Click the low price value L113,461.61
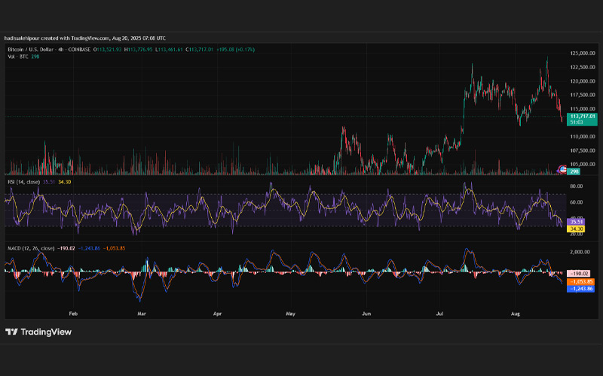 (x=169, y=50)
